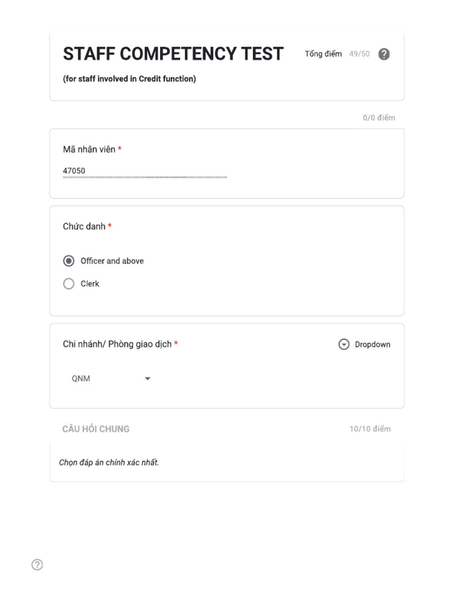Click the Dropdown question type label
Viewport: 452px width, 602px height.
[372, 345]
